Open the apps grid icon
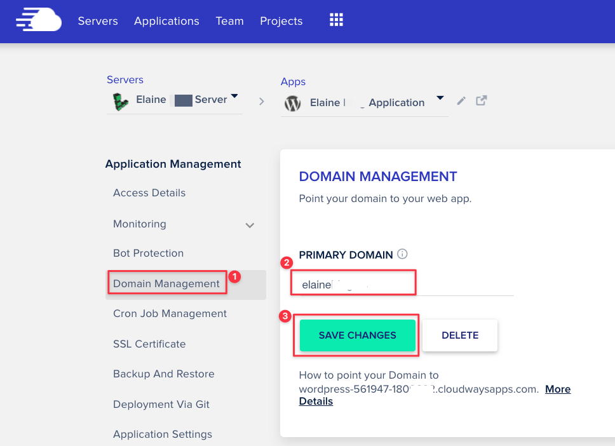This screenshot has width=615, height=446. pos(336,20)
